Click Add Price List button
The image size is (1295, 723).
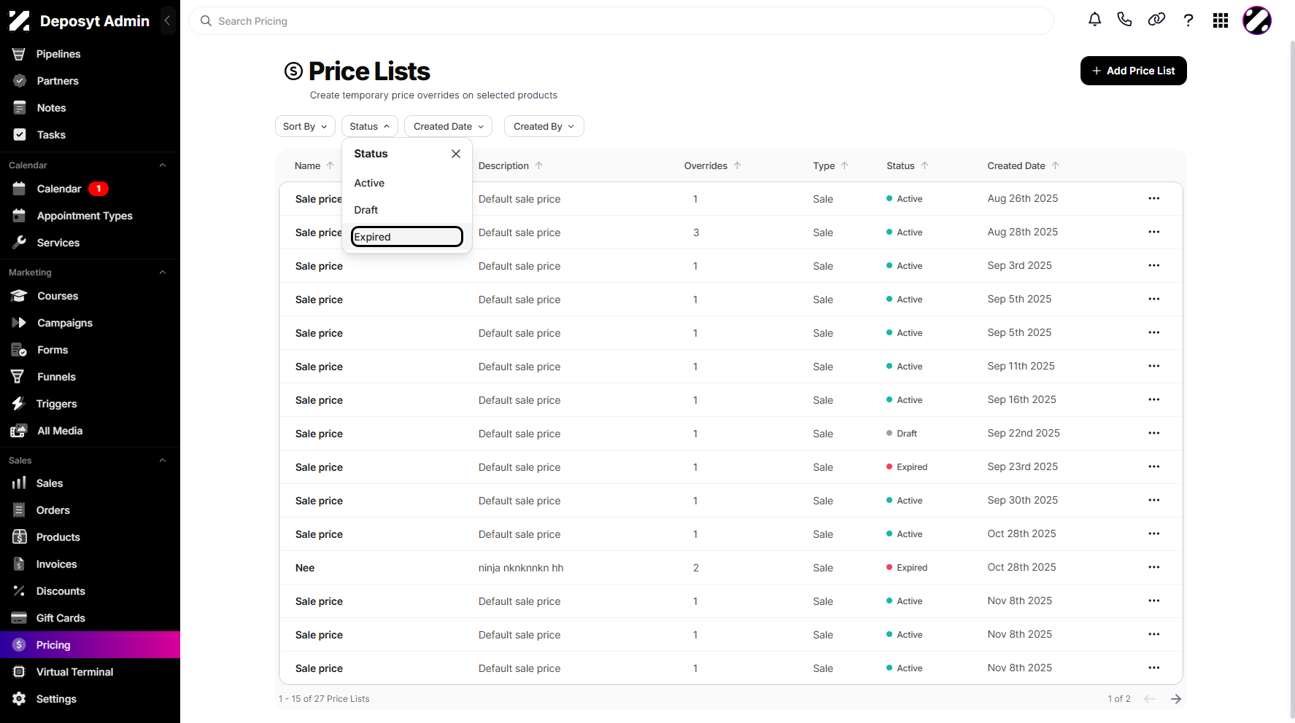point(1133,71)
